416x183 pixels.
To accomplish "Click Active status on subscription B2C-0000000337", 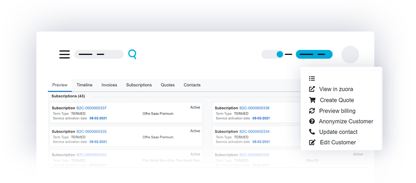I will pos(195,107).
